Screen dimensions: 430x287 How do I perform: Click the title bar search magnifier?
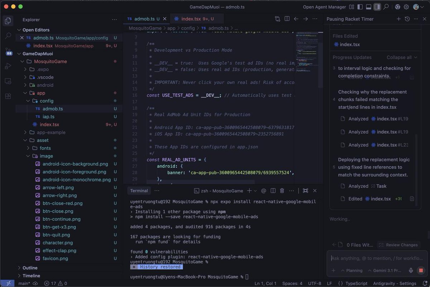pyautogui.click(x=386, y=7)
